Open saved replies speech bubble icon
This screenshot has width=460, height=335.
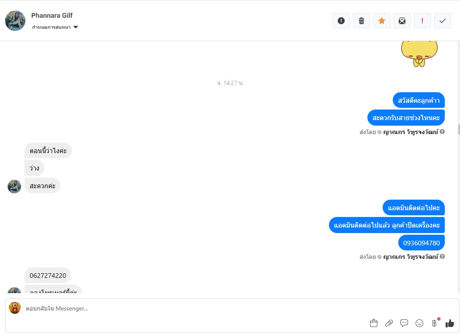point(404,323)
